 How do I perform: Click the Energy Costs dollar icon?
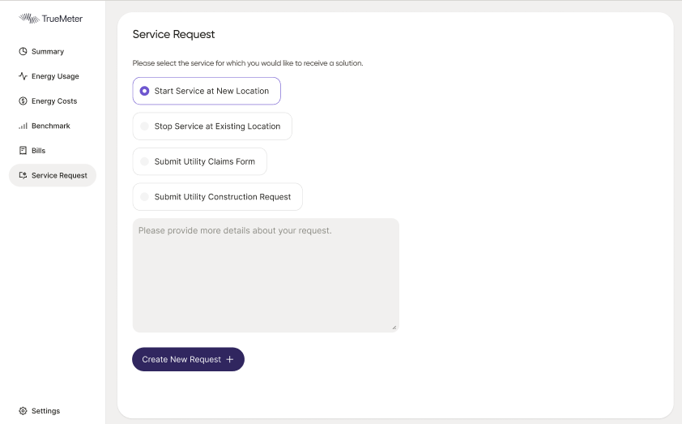[23, 101]
